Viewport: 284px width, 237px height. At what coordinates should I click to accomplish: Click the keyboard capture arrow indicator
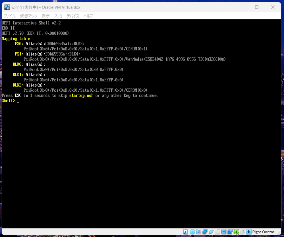[x=249, y=232]
